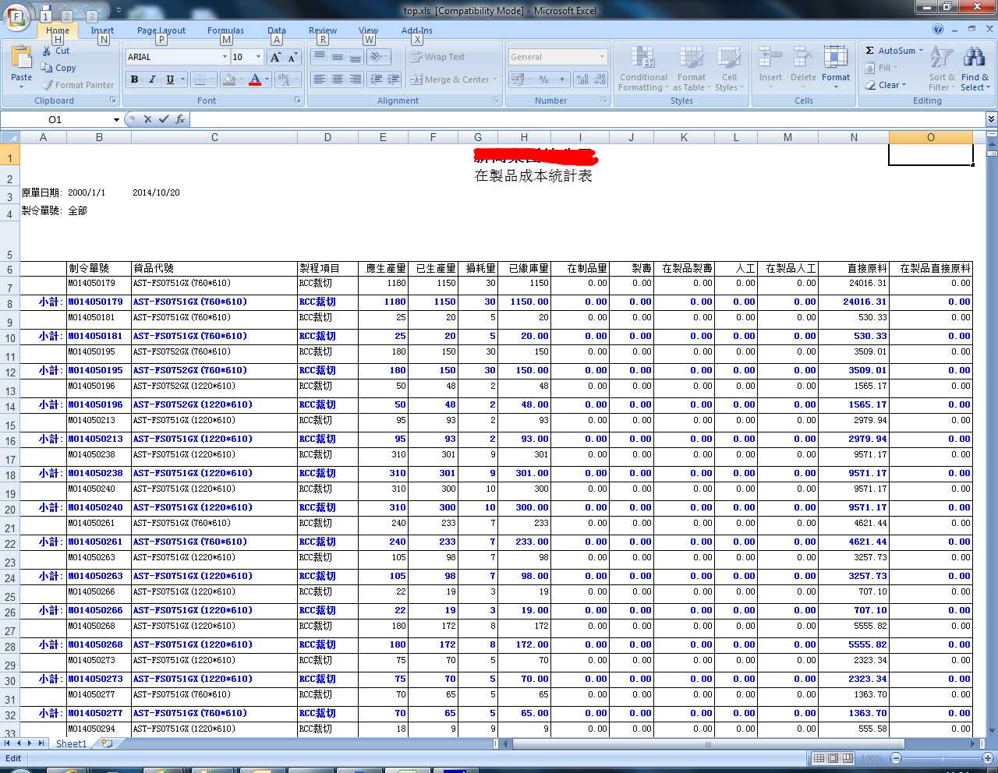
Task: Switch to the Data tab
Action: click(x=277, y=30)
